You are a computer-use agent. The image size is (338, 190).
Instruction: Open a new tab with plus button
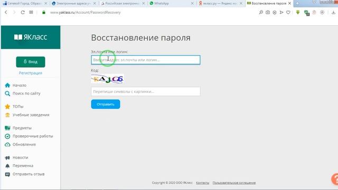click(x=297, y=3)
